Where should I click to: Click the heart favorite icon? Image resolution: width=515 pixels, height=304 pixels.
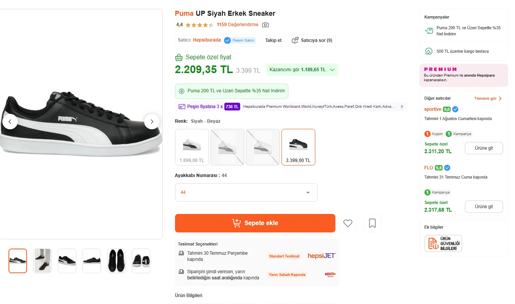pyautogui.click(x=348, y=223)
